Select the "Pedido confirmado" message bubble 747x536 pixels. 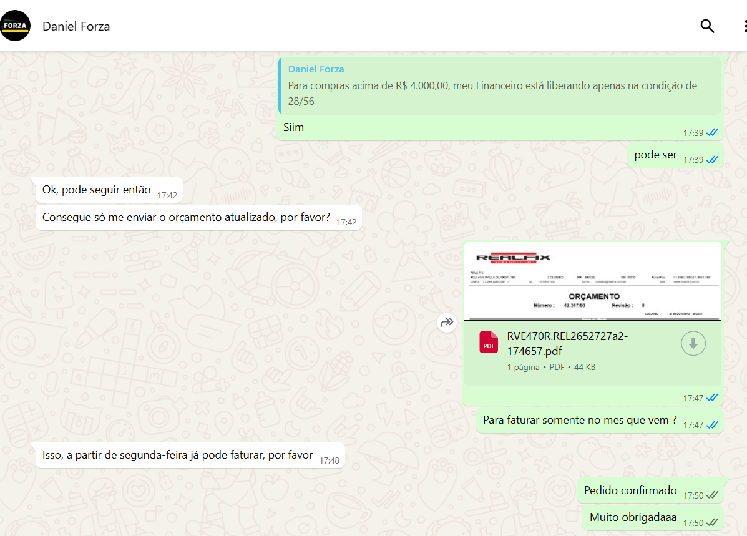(x=630, y=490)
